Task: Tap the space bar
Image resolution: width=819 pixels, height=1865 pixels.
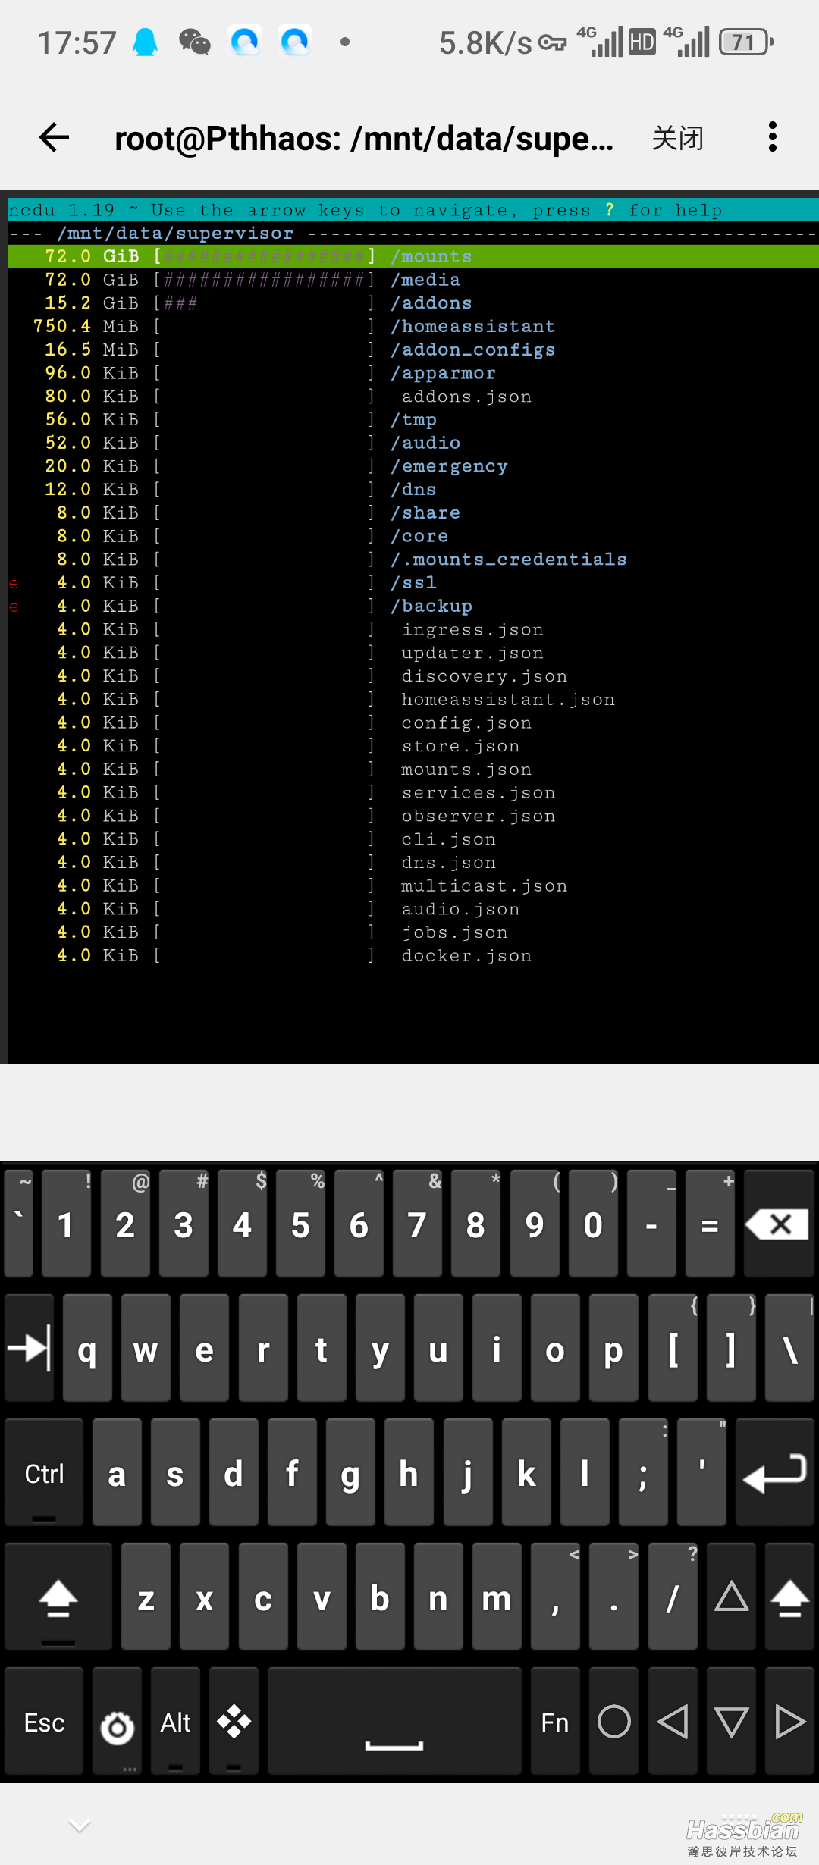Action: pyautogui.click(x=394, y=1721)
